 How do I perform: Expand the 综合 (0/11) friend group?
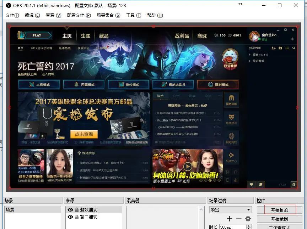258,55
